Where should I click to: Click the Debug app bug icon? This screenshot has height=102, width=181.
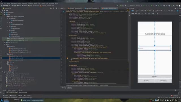coord(151,6)
